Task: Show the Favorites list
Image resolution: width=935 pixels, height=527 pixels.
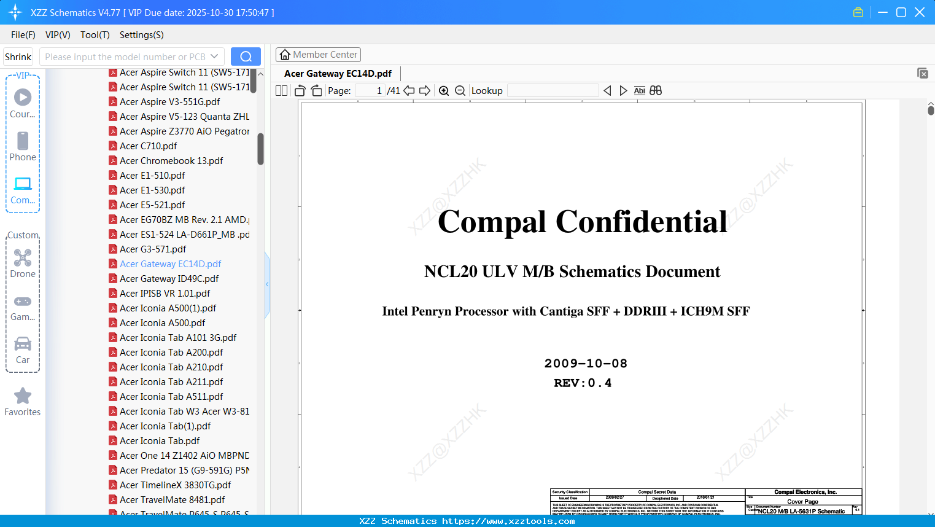Action: pyautogui.click(x=23, y=402)
